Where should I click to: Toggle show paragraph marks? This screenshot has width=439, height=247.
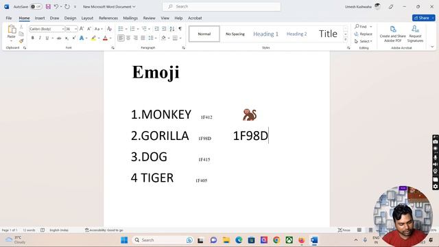pos(180,29)
